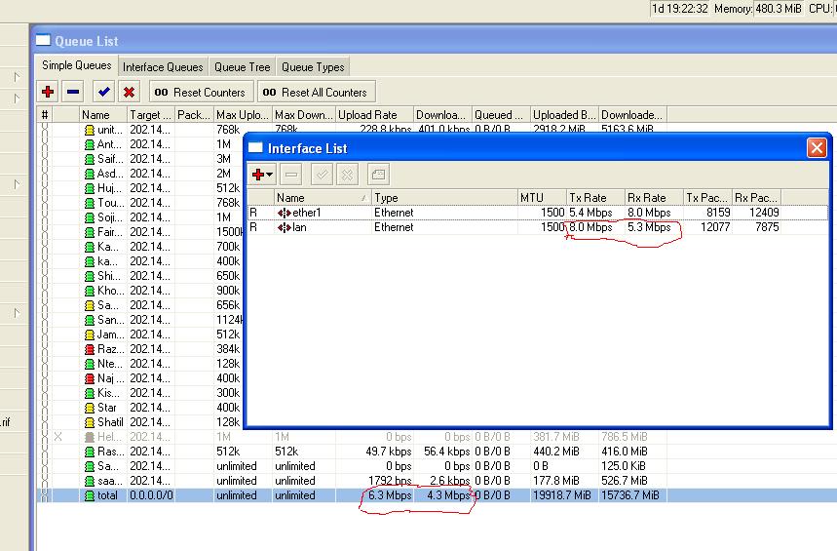The image size is (837, 551).
Task: Click the yellow queue icon of 'Jam...'
Action: (90, 335)
